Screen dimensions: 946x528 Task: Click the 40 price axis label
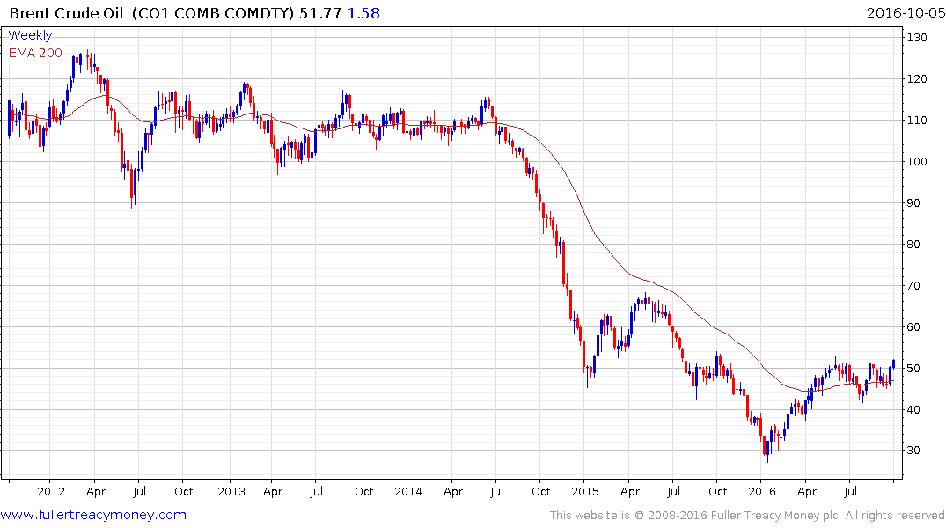[914, 410]
